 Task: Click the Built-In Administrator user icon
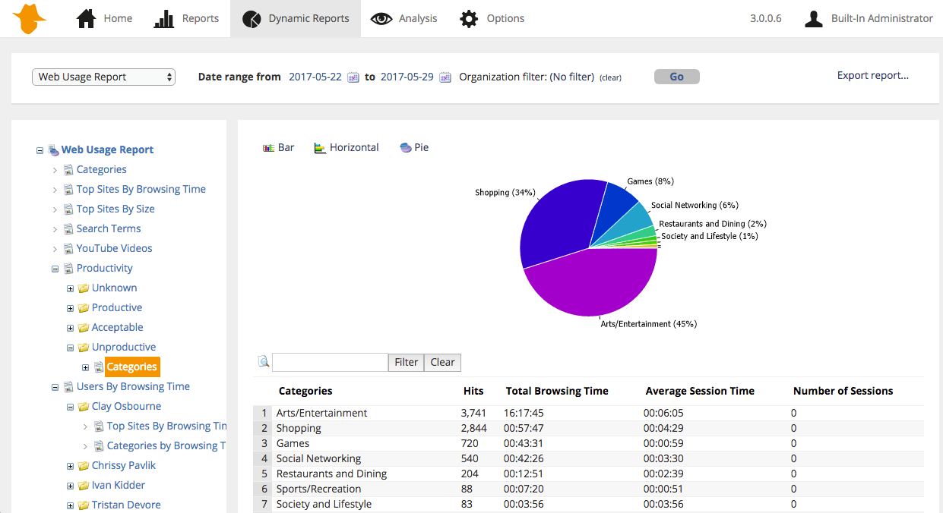click(813, 18)
